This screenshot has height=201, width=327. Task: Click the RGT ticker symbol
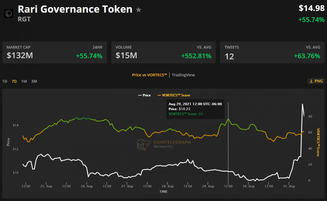pyautogui.click(x=24, y=19)
